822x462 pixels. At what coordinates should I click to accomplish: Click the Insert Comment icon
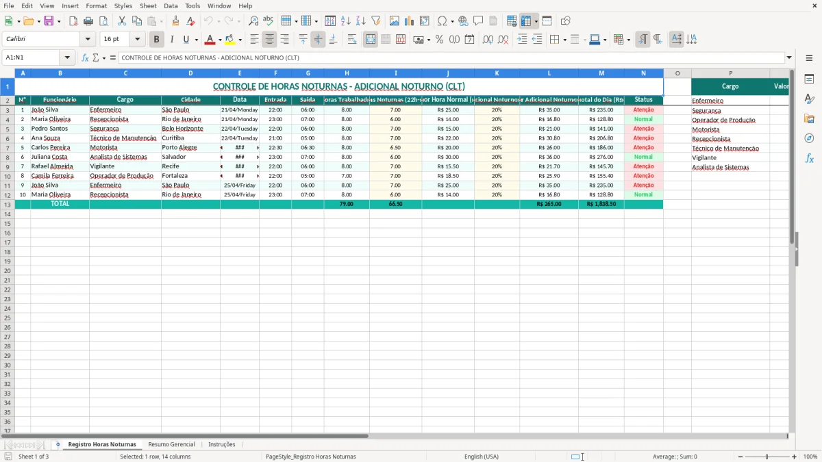tap(478, 21)
